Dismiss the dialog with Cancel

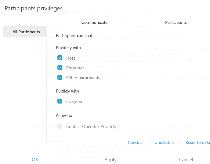[x=186, y=160]
